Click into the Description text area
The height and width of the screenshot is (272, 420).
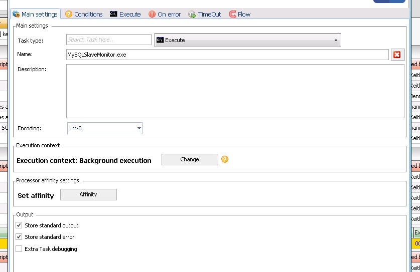tap(235, 91)
